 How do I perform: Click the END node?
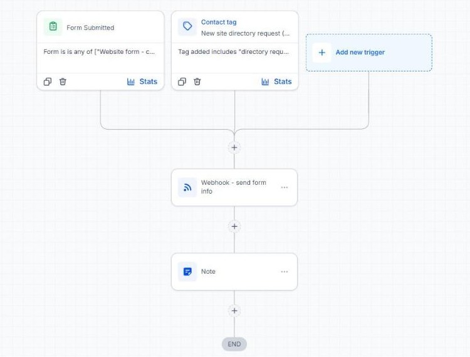click(234, 344)
